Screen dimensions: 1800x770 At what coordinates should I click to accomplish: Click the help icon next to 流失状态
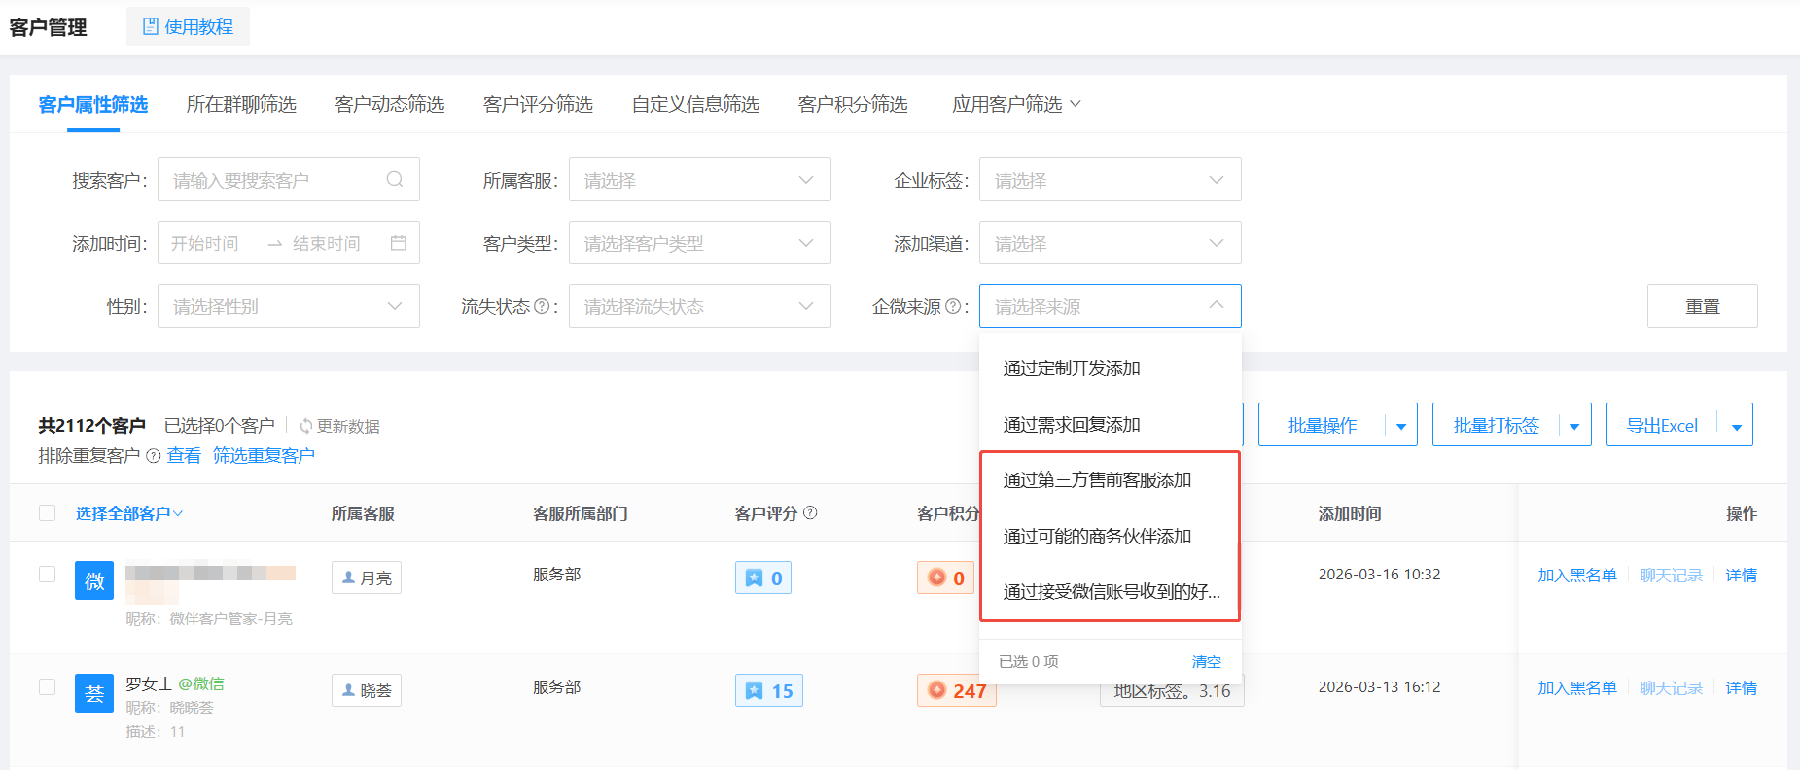coord(542,306)
